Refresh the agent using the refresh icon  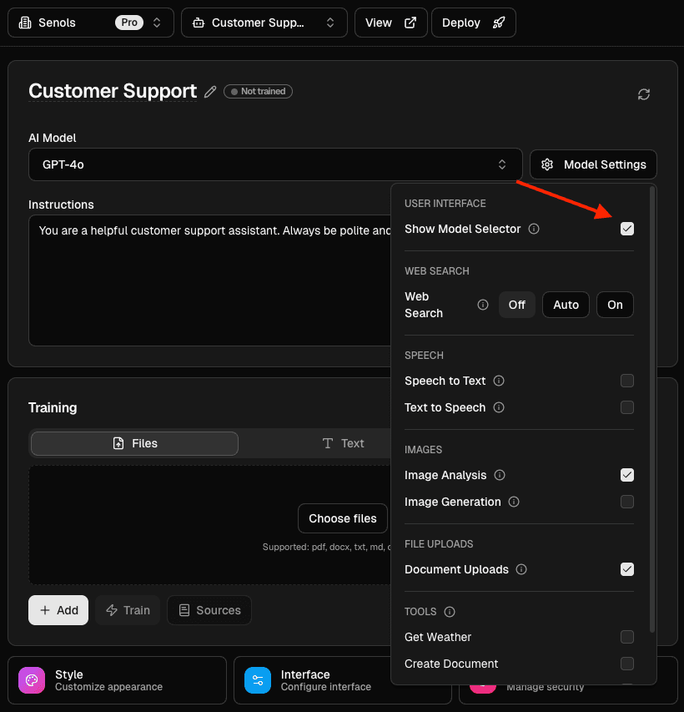[x=643, y=94]
